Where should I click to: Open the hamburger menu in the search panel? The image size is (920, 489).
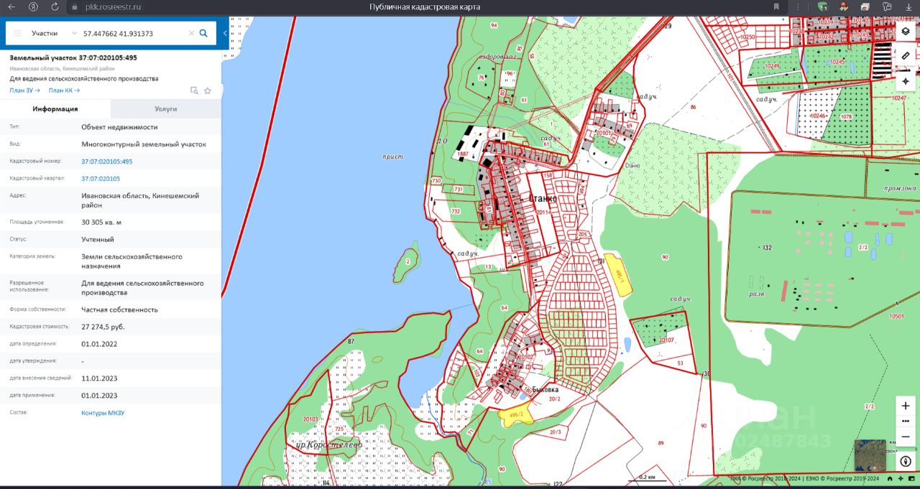click(17, 33)
